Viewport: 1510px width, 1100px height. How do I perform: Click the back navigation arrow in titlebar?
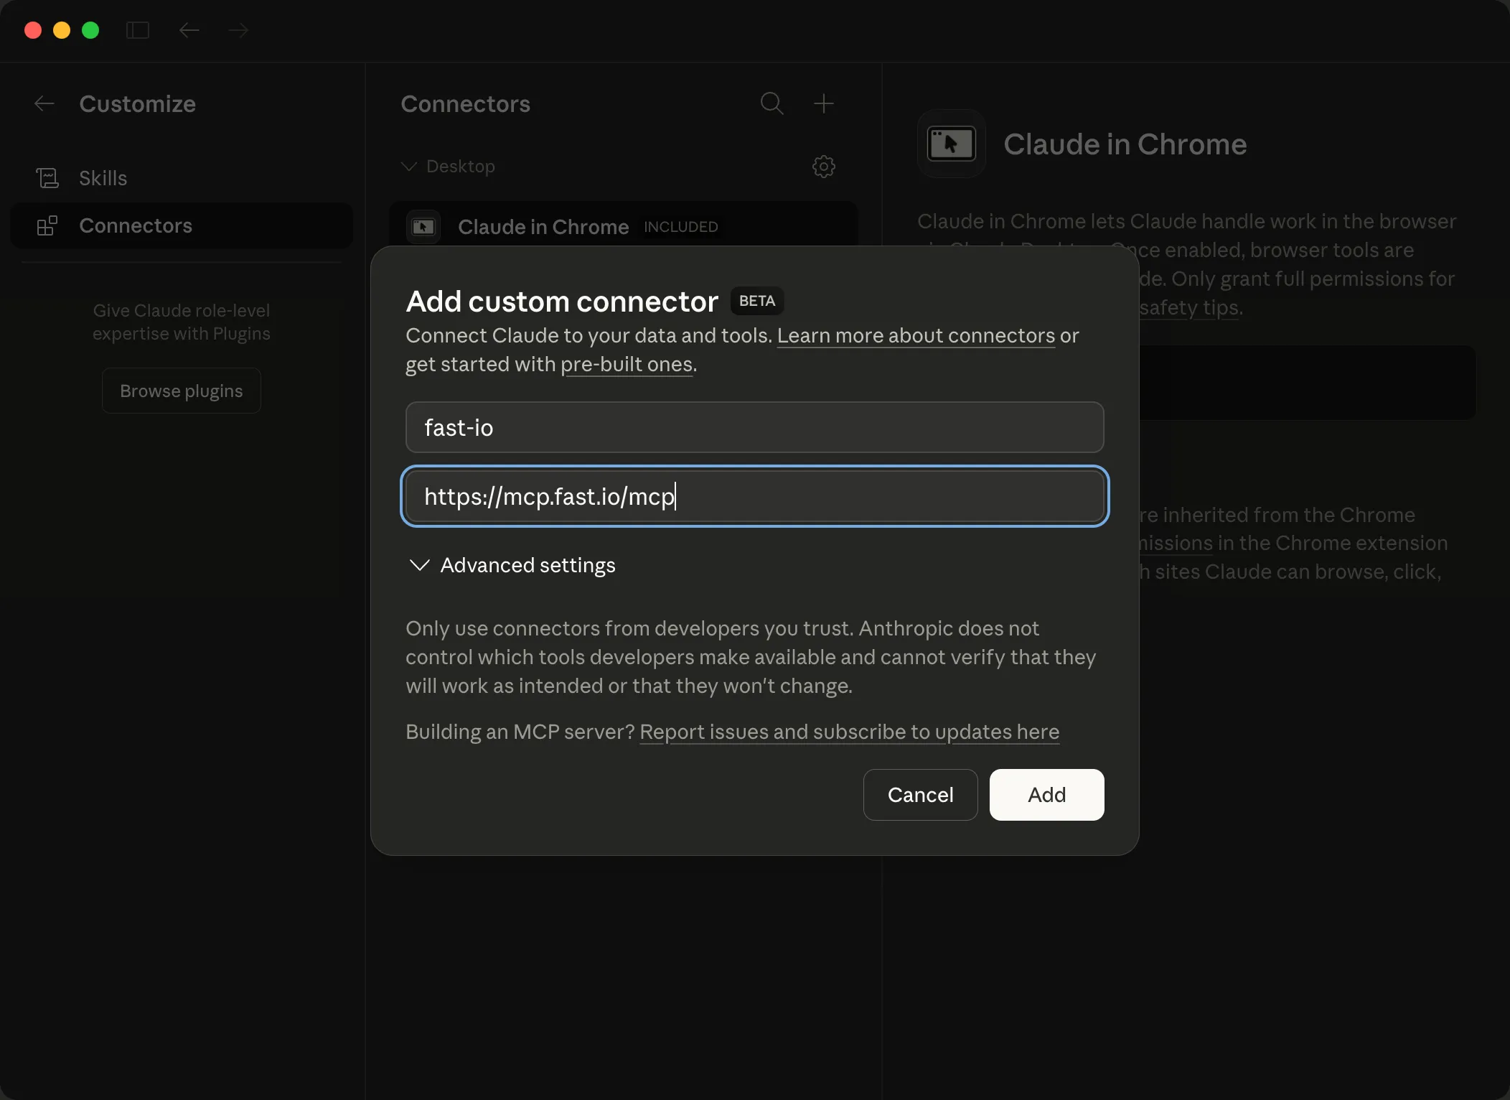pos(189,30)
